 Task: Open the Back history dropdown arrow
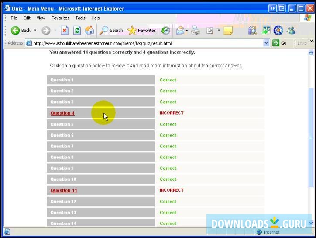[x=35, y=30]
